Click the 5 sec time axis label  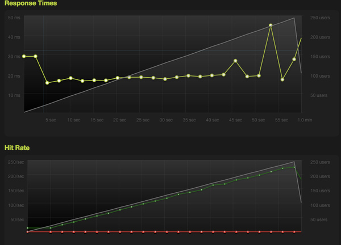click(x=51, y=120)
